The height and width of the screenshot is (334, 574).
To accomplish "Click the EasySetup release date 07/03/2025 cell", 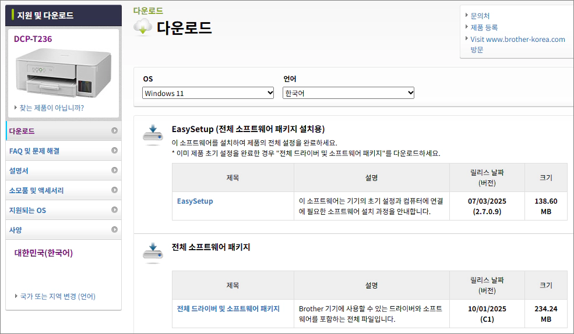I will coord(487,206).
